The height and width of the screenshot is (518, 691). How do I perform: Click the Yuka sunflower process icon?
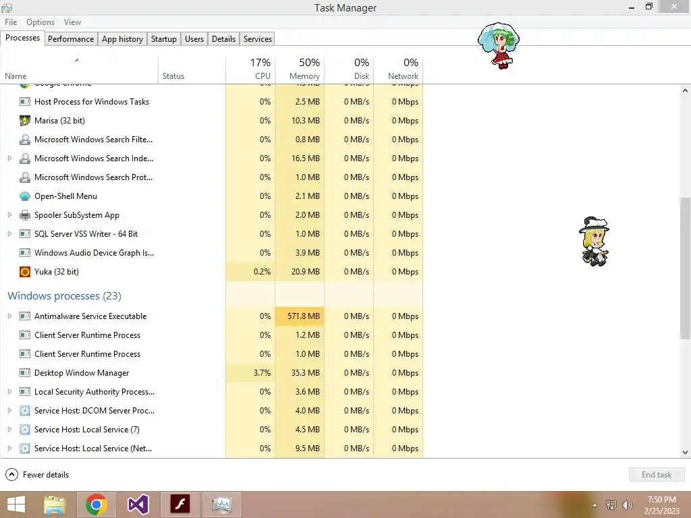25,272
